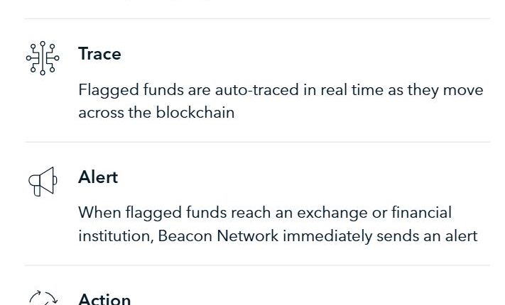
Task: Click the Alert megaphone icon
Action: coord(42,181)
